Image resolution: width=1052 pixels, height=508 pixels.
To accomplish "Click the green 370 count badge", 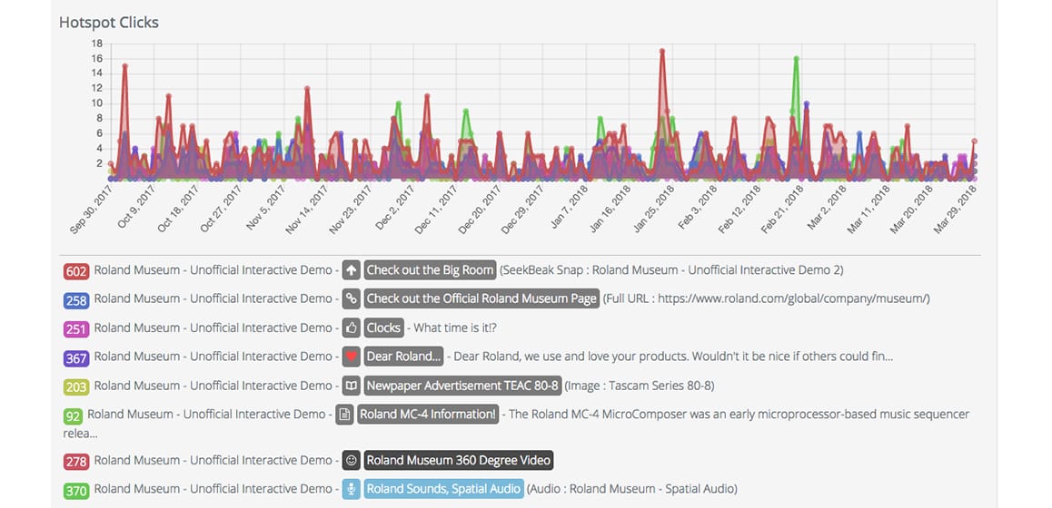I will coord(76,491).
